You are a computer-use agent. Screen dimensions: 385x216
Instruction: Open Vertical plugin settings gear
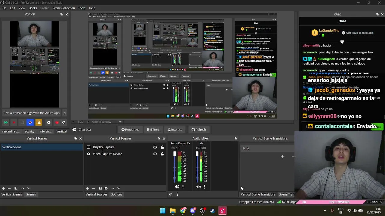pos(49,122)
